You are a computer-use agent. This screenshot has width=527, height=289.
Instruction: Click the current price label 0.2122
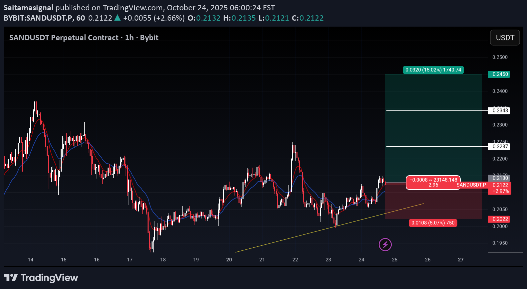point(500,185)
